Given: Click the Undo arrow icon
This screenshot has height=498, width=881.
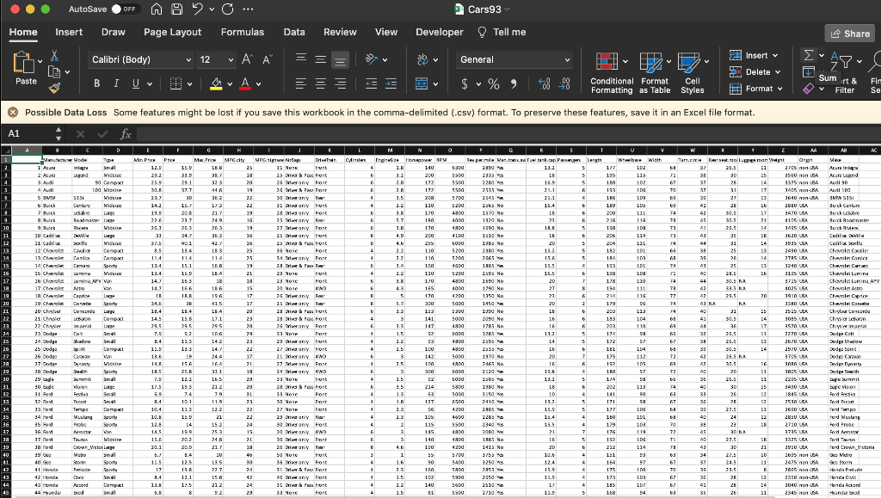Looking at the screenshot, I should (x=197, y=9).
